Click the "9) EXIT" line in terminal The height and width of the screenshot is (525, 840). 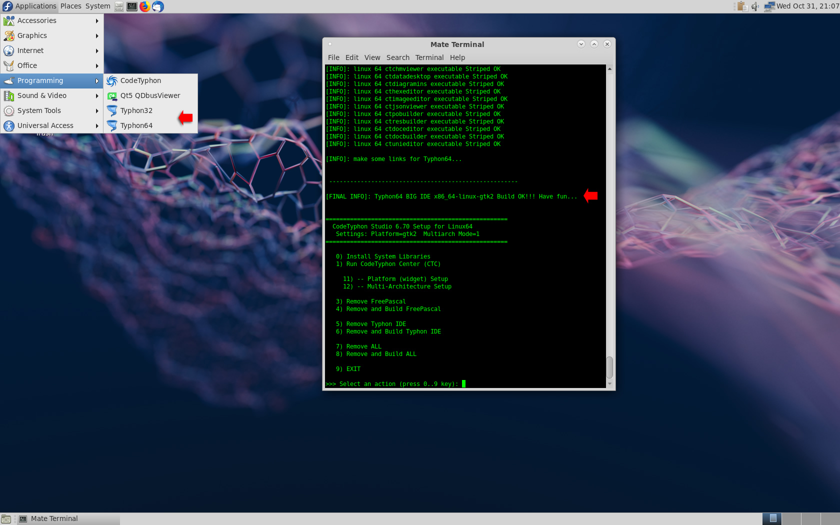pos(348,369)
